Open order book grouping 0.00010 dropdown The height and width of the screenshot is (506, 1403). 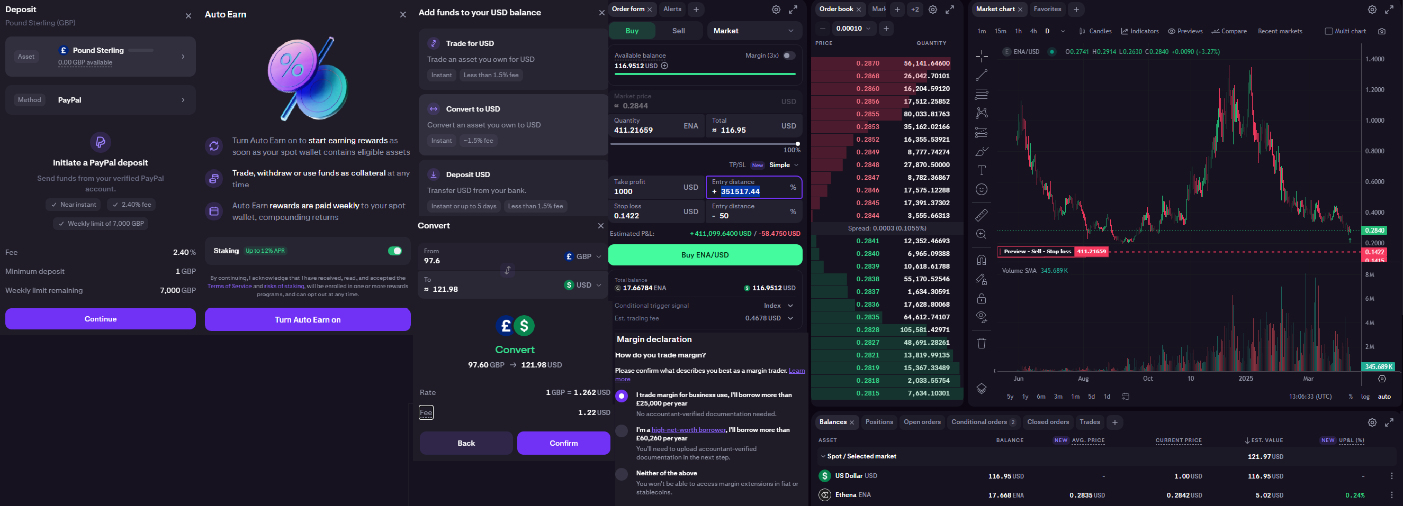coord(853,29)
